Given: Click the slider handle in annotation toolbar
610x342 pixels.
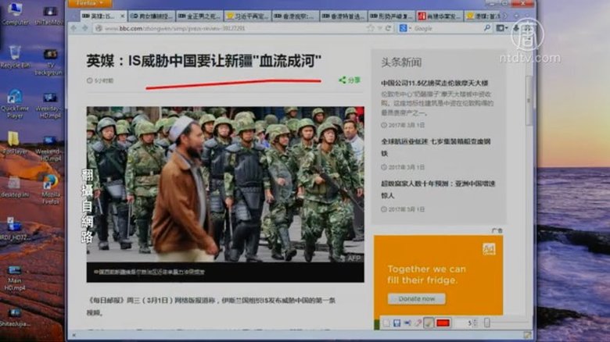Looking at the screenshot, I should tap(487, 322).
